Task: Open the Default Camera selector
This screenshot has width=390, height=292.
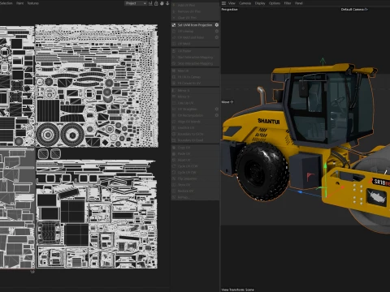Action: [354, 10]
